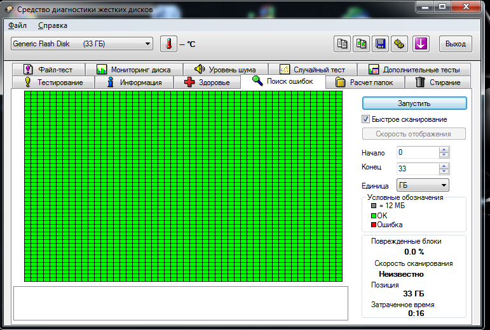Switch to the Информация tab
This screenshot has height=330, width=490.
click(x=134, y=82)
